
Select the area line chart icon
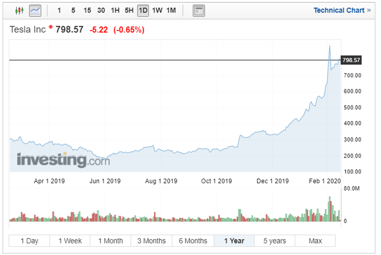[x=35, y=11]
